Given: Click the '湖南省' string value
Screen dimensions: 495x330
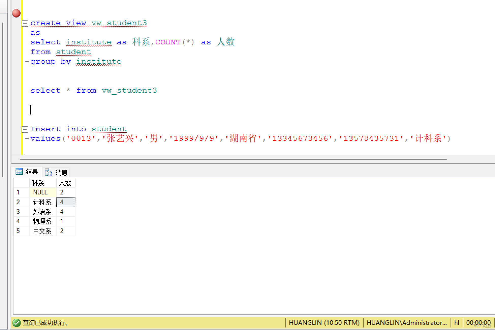Looking at the screenshot, I should coord(243,138).
